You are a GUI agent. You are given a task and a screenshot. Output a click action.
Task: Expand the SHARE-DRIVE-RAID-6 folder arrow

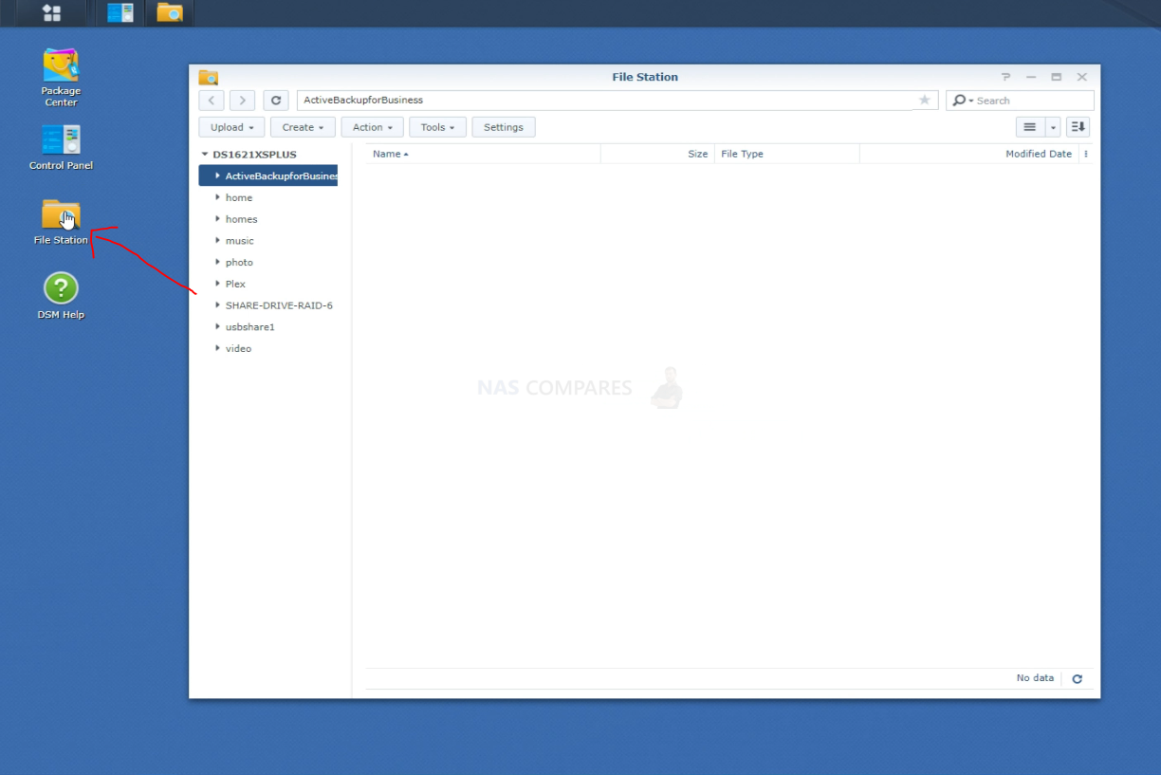click(217, 305)
